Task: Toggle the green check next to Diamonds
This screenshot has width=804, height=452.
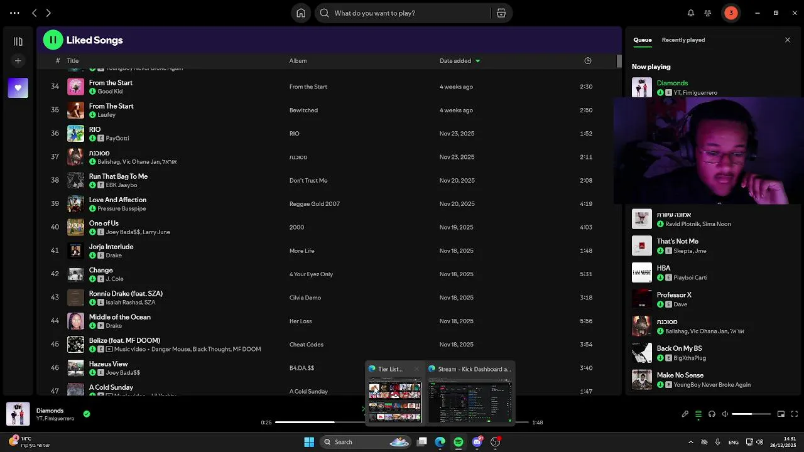Action: pyautogui.click(x=87, y=414)
